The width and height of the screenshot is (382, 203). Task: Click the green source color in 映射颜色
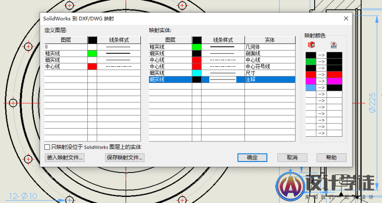(x=311, y=61)
